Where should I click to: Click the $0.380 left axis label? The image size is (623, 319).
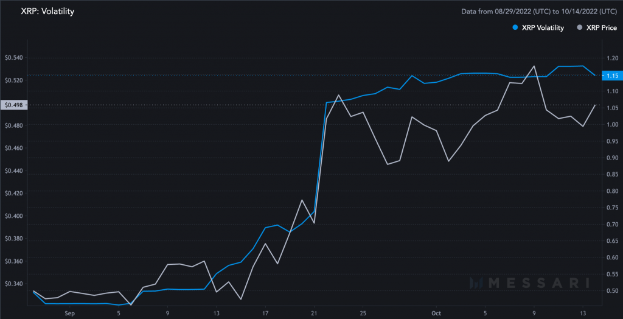point(13,239)
